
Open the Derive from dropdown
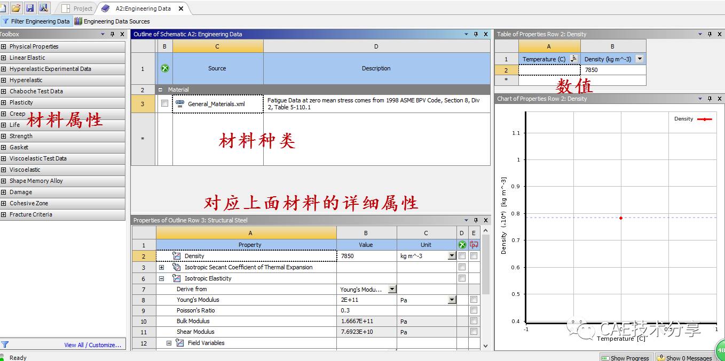392,289
